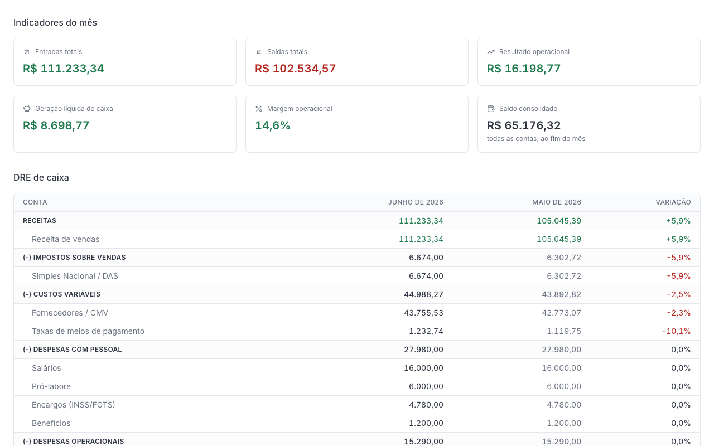Select the Indicadores do mês heading

[x=55, y=23]
